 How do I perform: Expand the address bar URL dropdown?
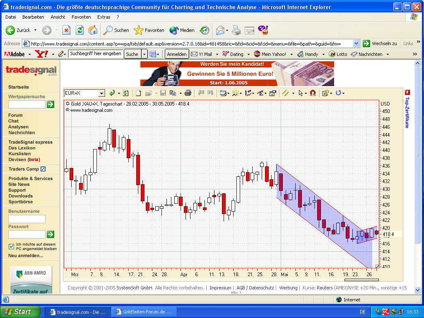pos(357,43)
